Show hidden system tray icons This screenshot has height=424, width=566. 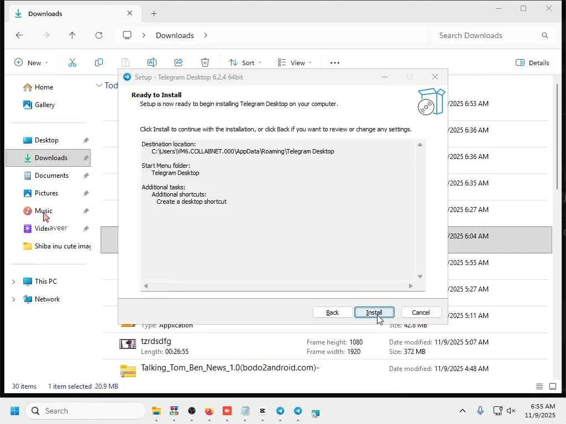tap(463, 411)
